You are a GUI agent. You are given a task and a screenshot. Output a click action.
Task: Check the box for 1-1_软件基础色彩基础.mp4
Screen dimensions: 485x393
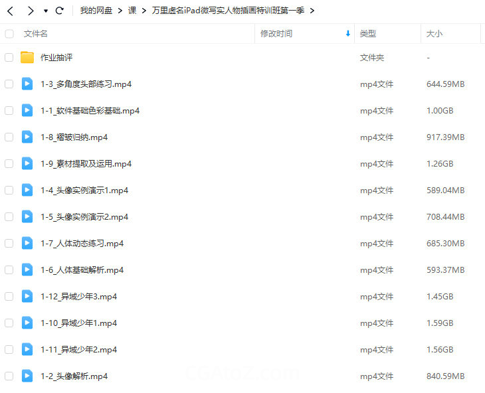[x=9, y=111]
